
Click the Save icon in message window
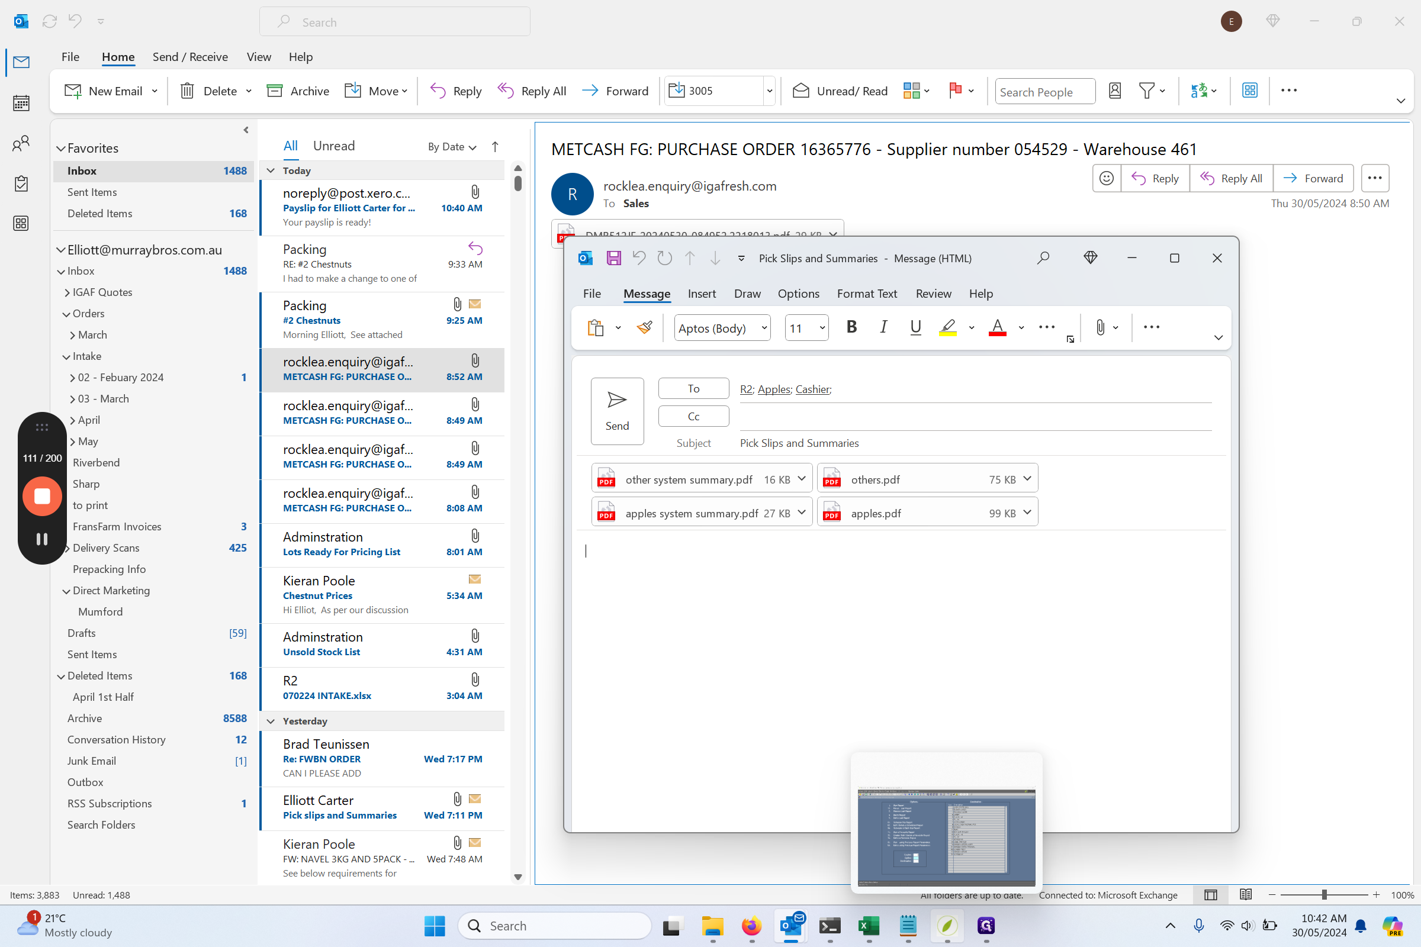614,258
